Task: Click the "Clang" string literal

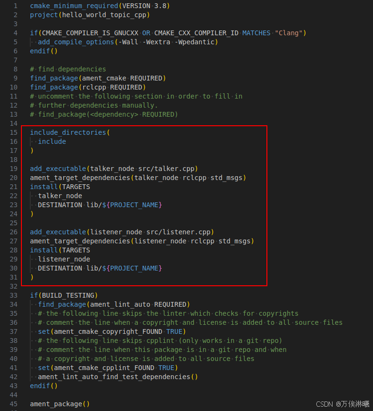Action: pos(288,33)
